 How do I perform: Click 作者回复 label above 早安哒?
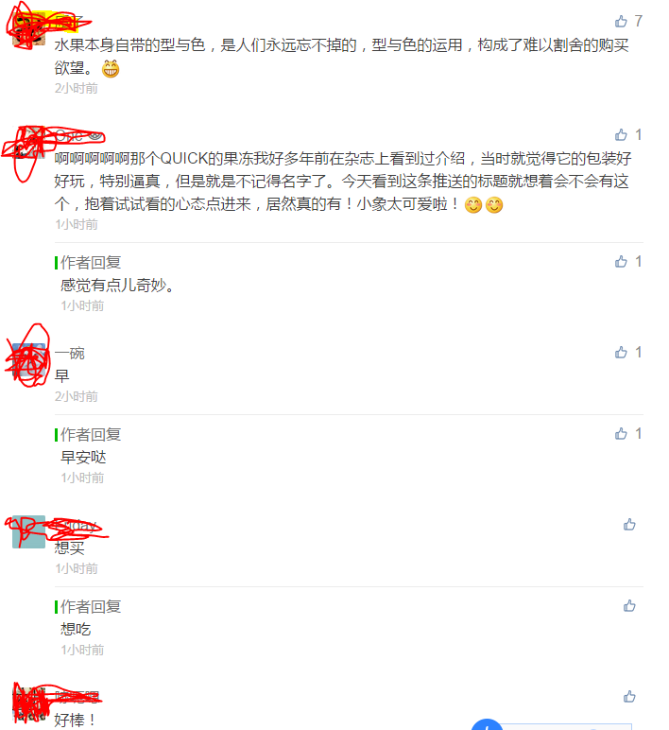91,434
